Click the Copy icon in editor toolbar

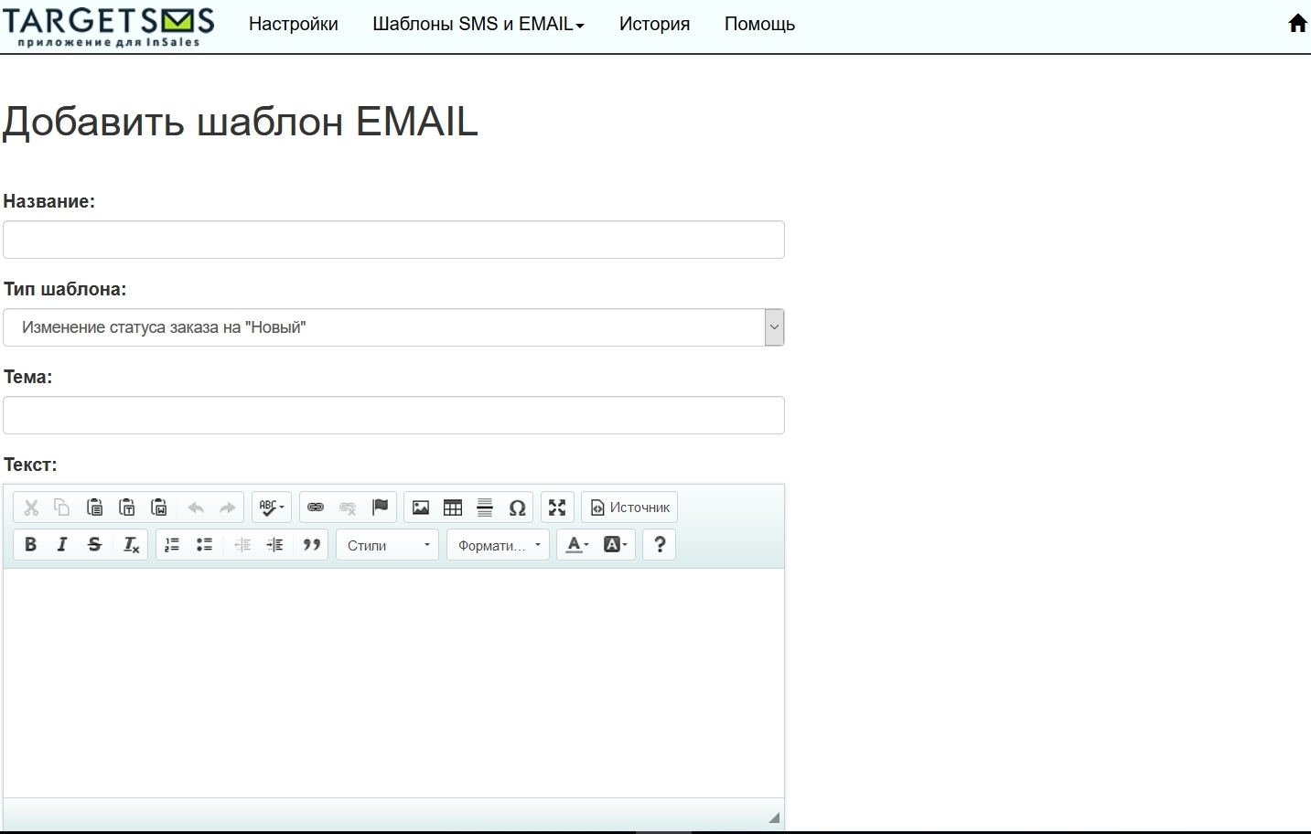62,508
